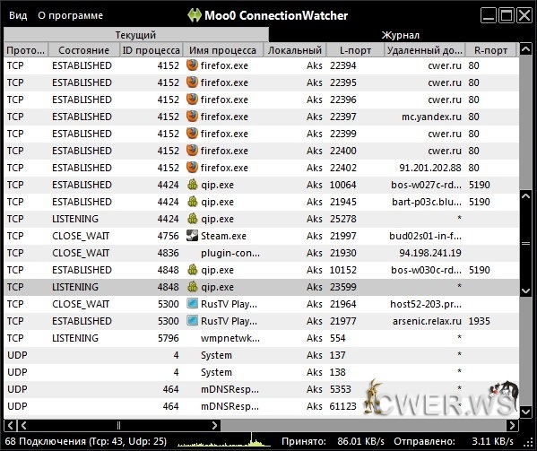Click qip icon in port 10064 row

point(193,185)
